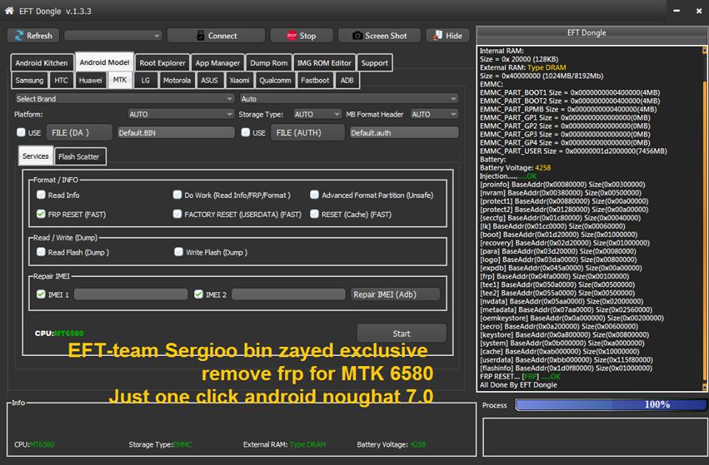Click the 'Battery Voltage: 4258' log line
Image resolution: width=709 pixels, height=465 pixels.
[515, 168]
